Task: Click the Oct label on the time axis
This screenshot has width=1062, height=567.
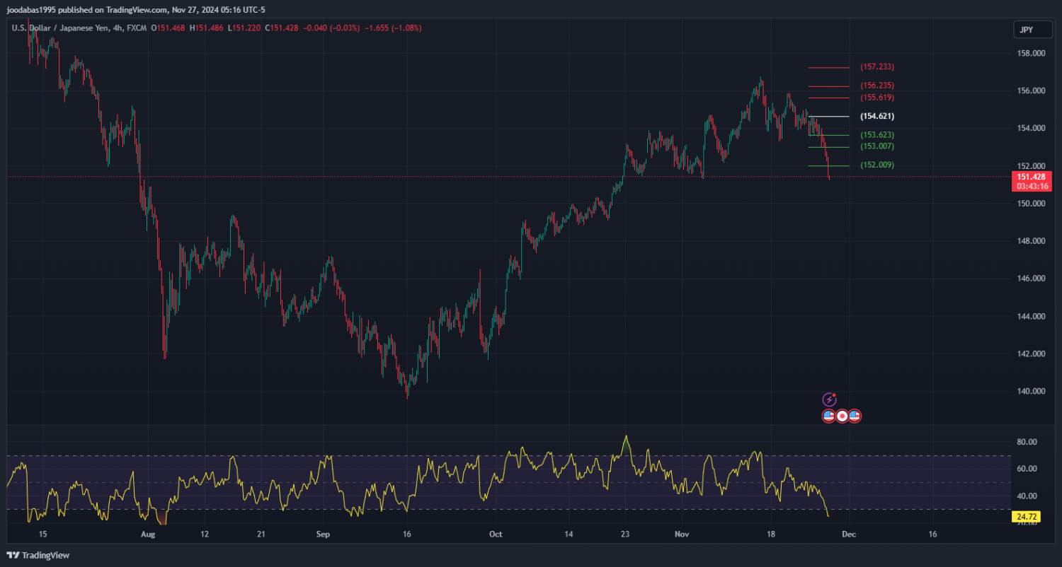Action: pyautogui.click(x=496, y=534)
